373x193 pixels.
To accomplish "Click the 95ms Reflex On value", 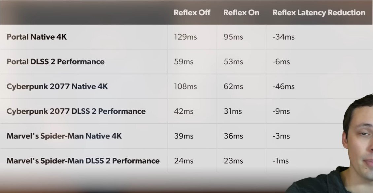I will click(x=233, y=37).
